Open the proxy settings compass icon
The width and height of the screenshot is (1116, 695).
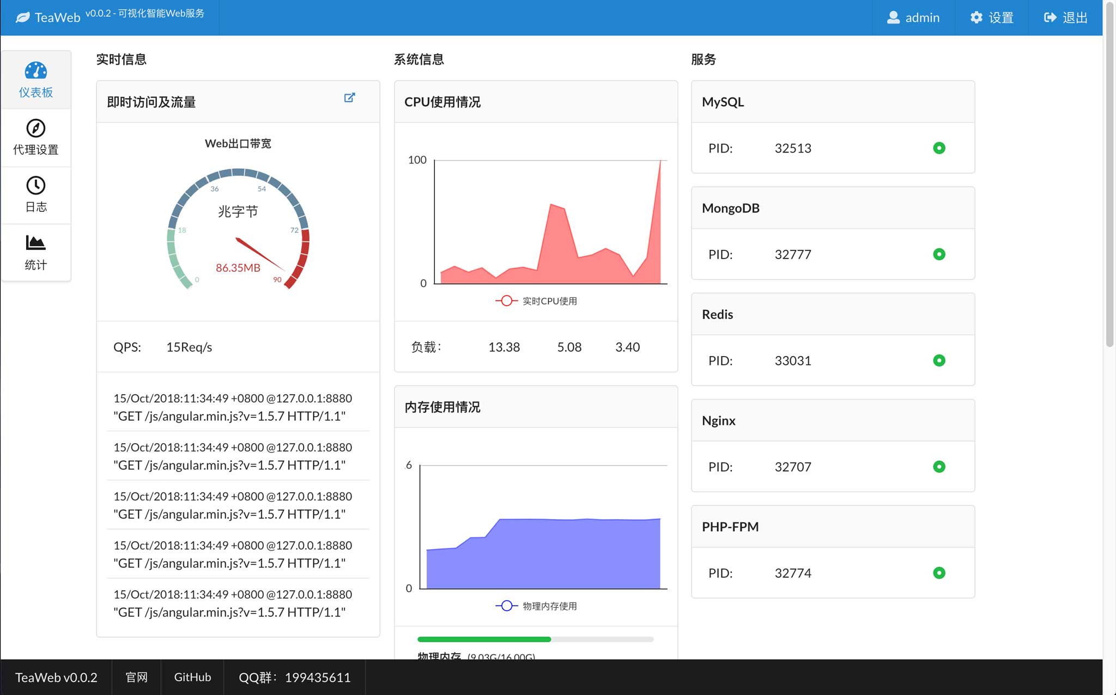pos(36,128)
